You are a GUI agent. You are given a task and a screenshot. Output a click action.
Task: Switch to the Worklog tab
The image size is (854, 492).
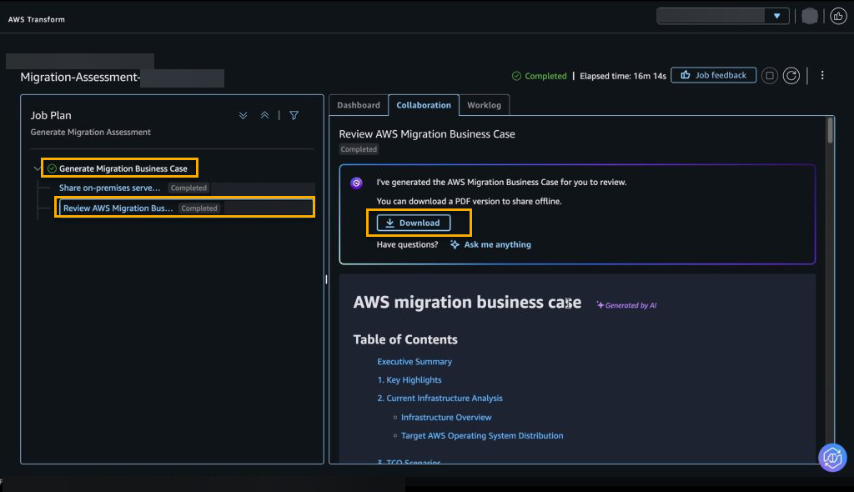click(x=485, y=105)
